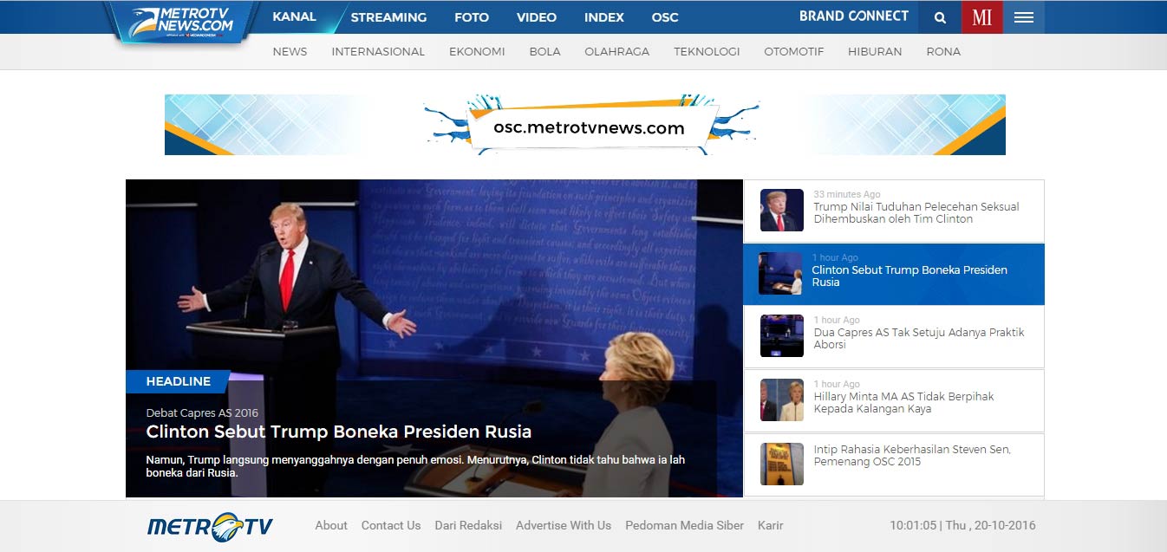Open 'Dua Capres AS Tak Setuju' article
Screen dimensions: 1167x552
[919, 339]
